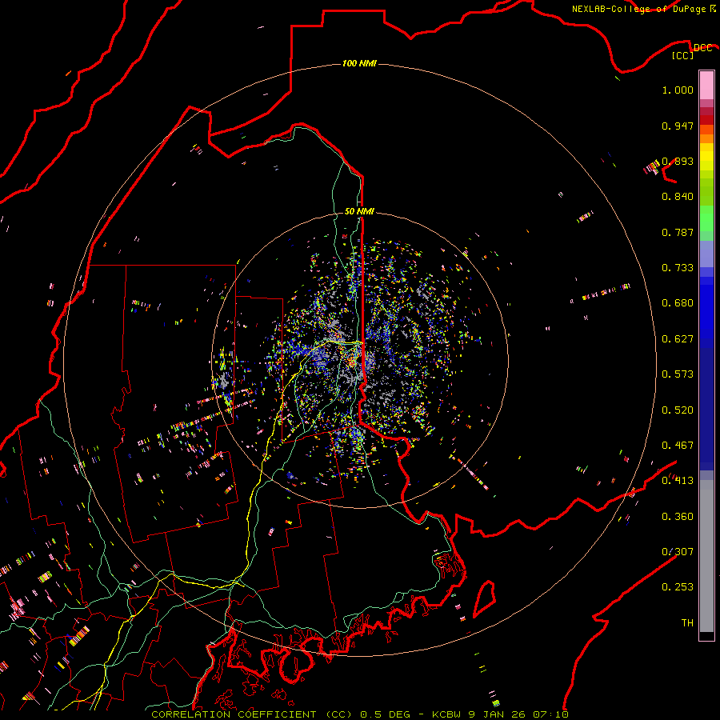Click the 0.733 legend value

click(678, 268)
